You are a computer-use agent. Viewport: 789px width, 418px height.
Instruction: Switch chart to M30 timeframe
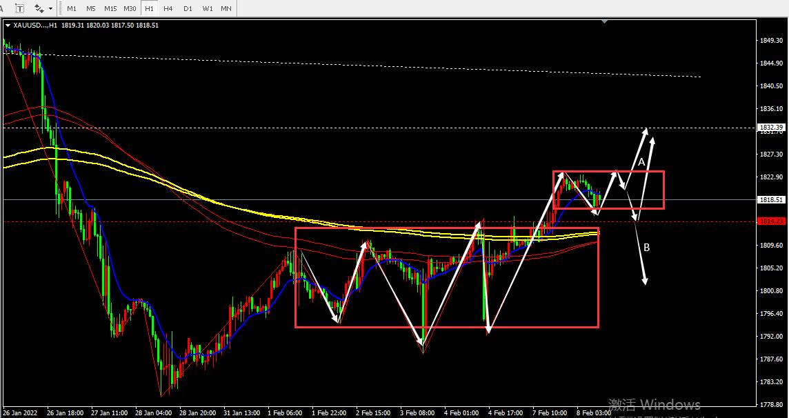click(130, 8)
